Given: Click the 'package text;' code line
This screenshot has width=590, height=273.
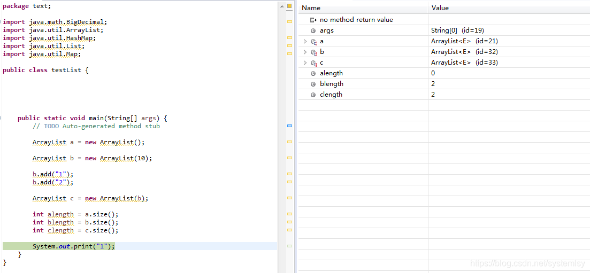Looking at the screenshot, I should coord(27,6).
